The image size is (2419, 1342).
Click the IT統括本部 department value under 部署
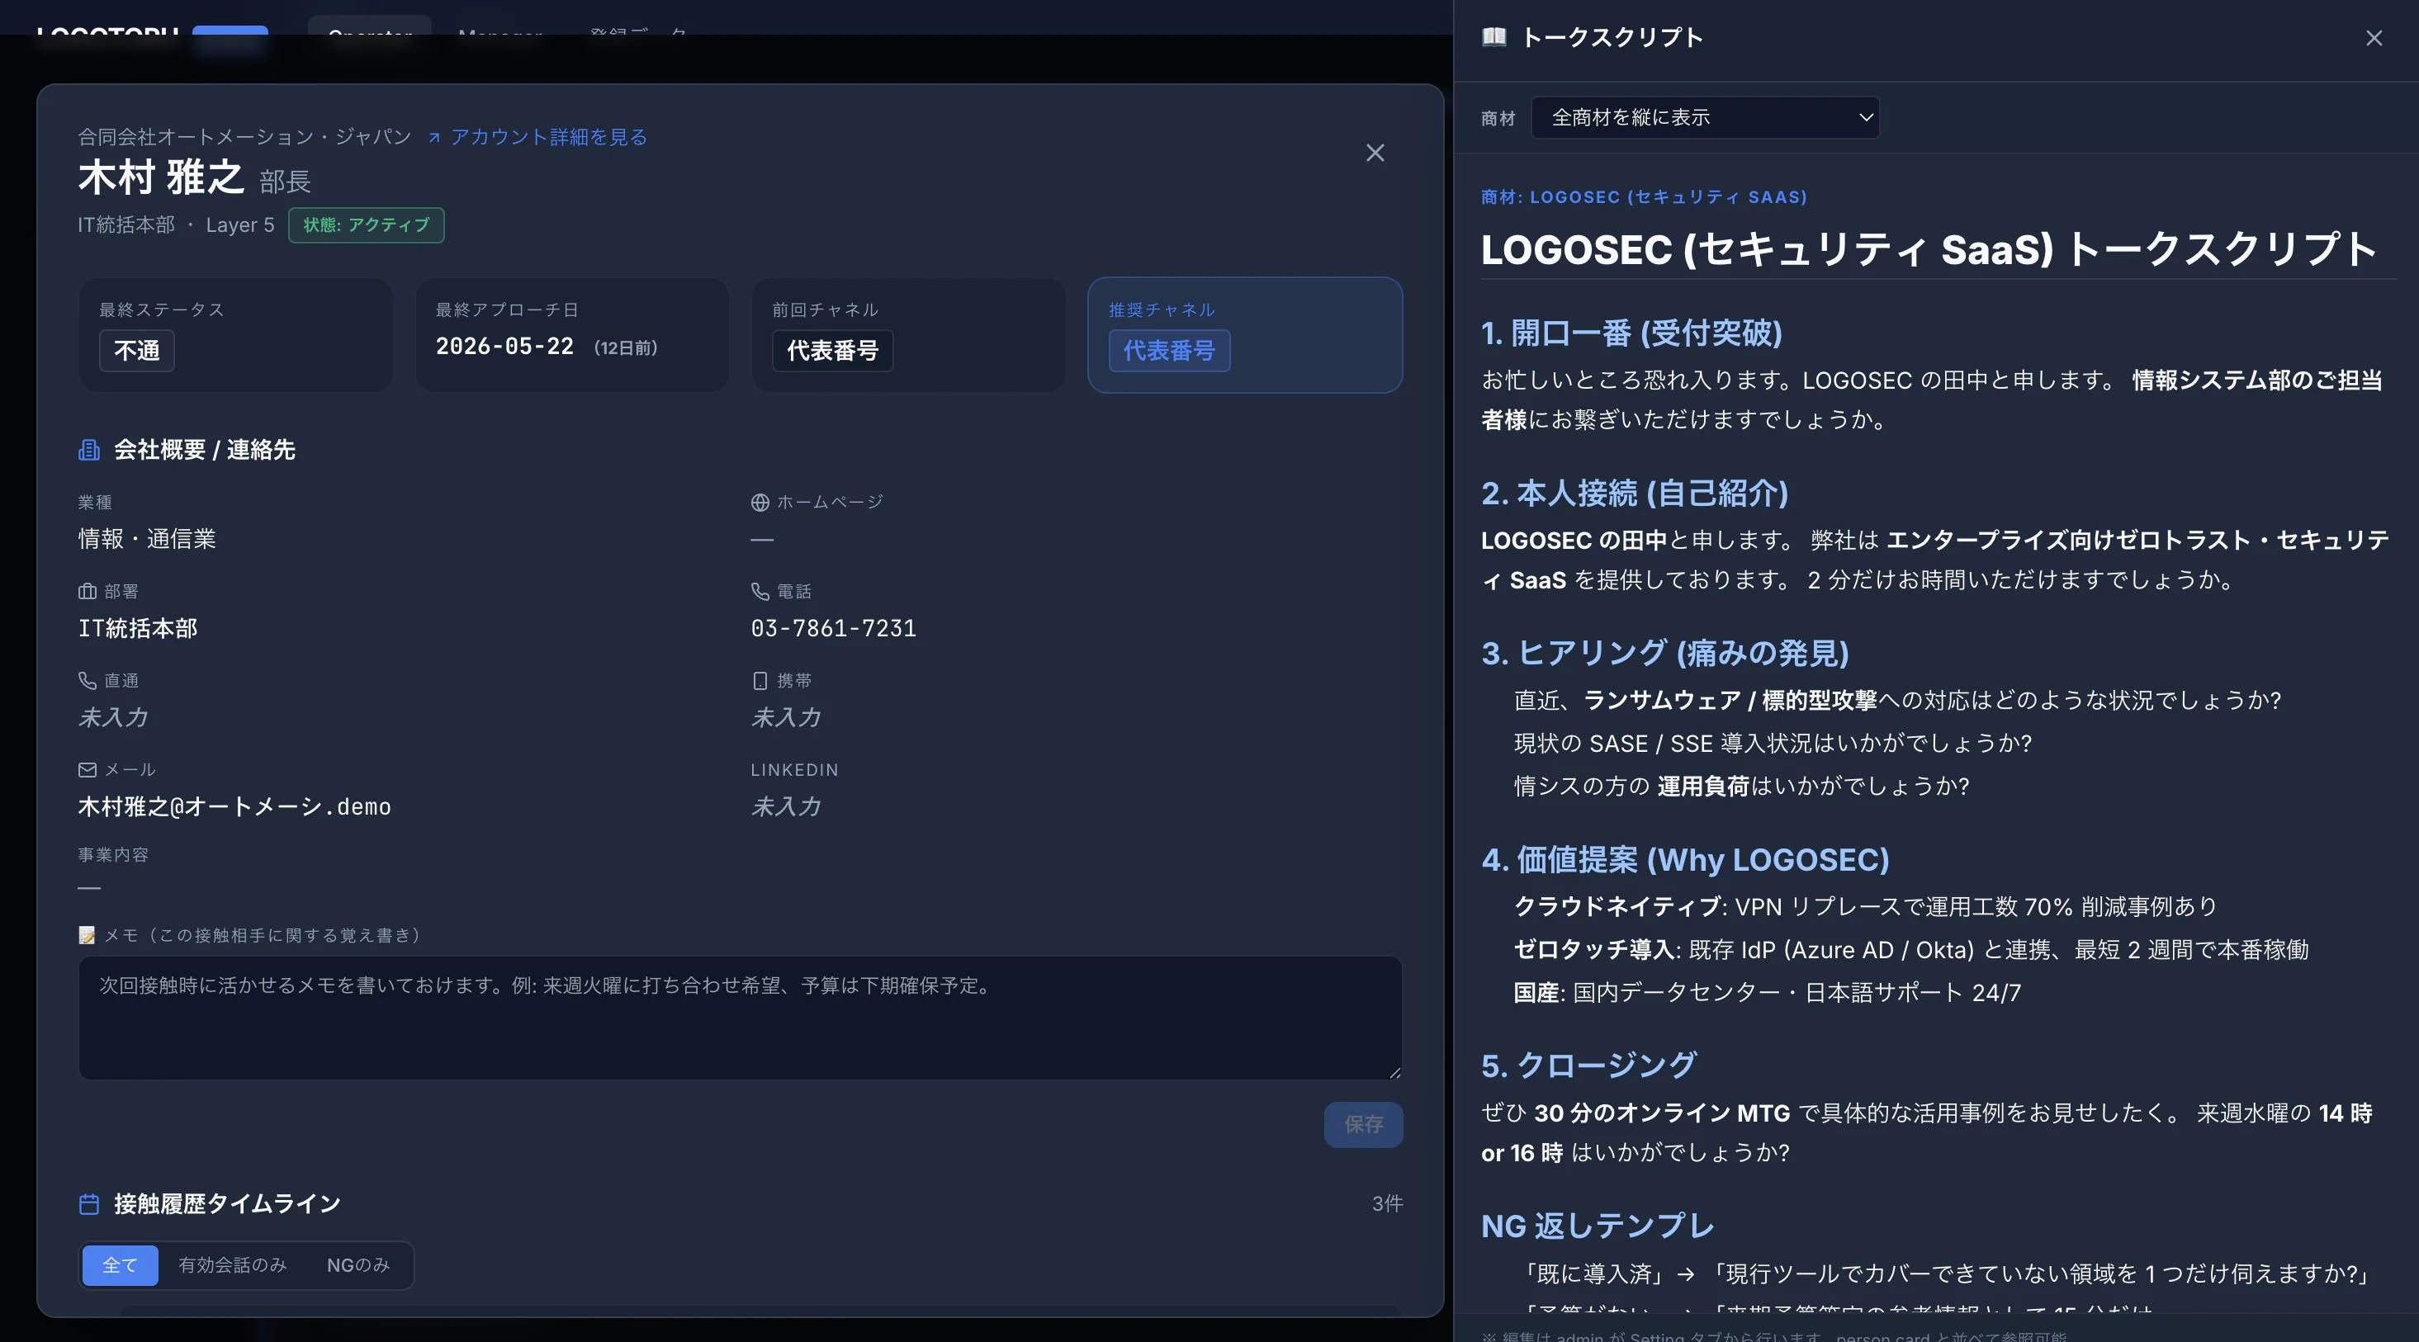[137, 629]
